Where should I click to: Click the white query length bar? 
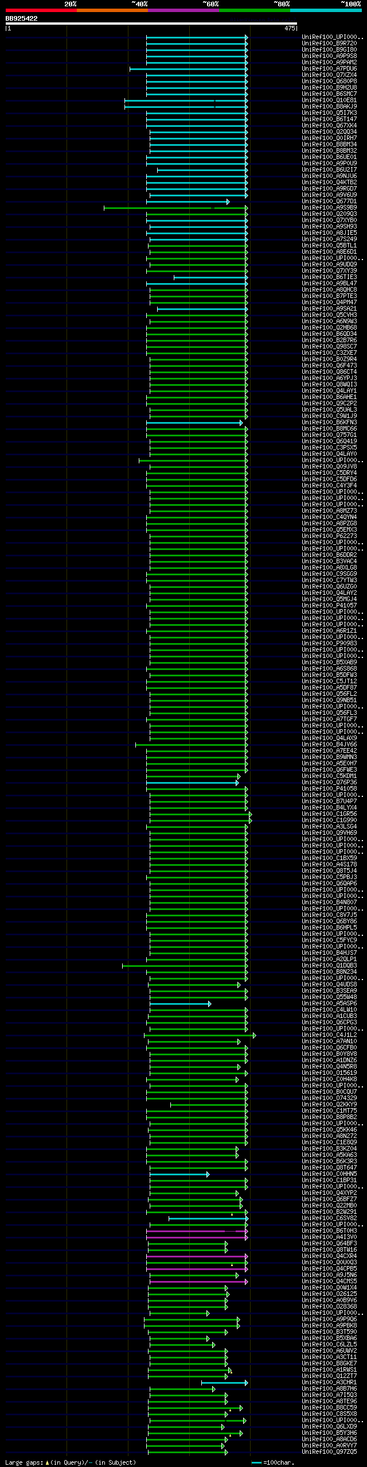pyautogui.click(x=151, y=24)
